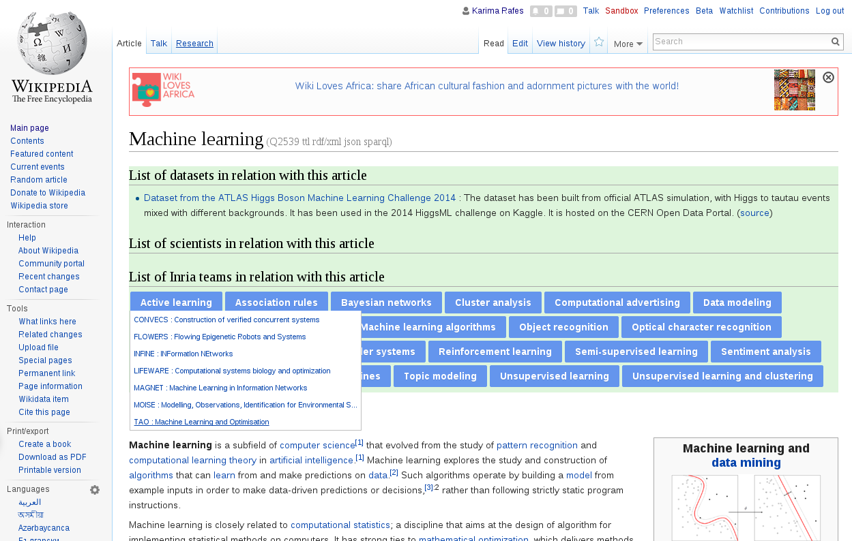Click the Wiki Loves Africa logo
Viewport: 852px width, 541px height.
tap(163, 90)
